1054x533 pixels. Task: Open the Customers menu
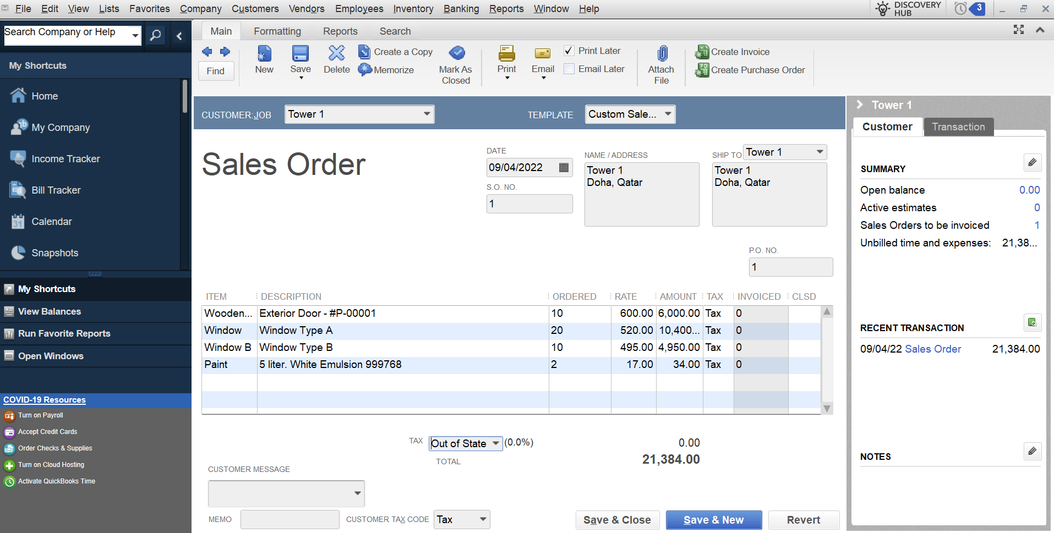[x=255, y=9]
